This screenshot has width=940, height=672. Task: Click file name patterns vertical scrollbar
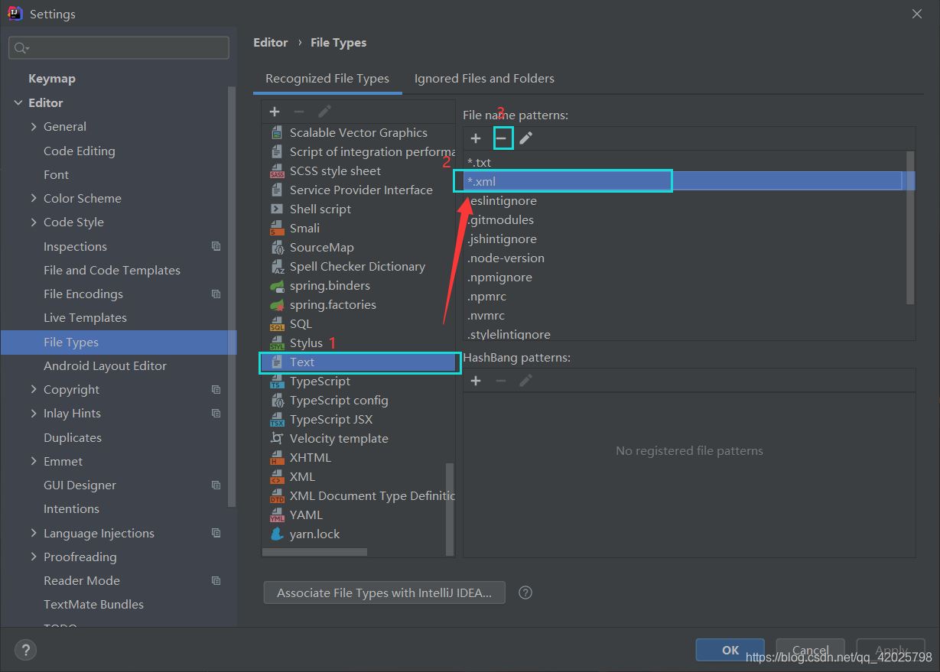click(910, 227)
